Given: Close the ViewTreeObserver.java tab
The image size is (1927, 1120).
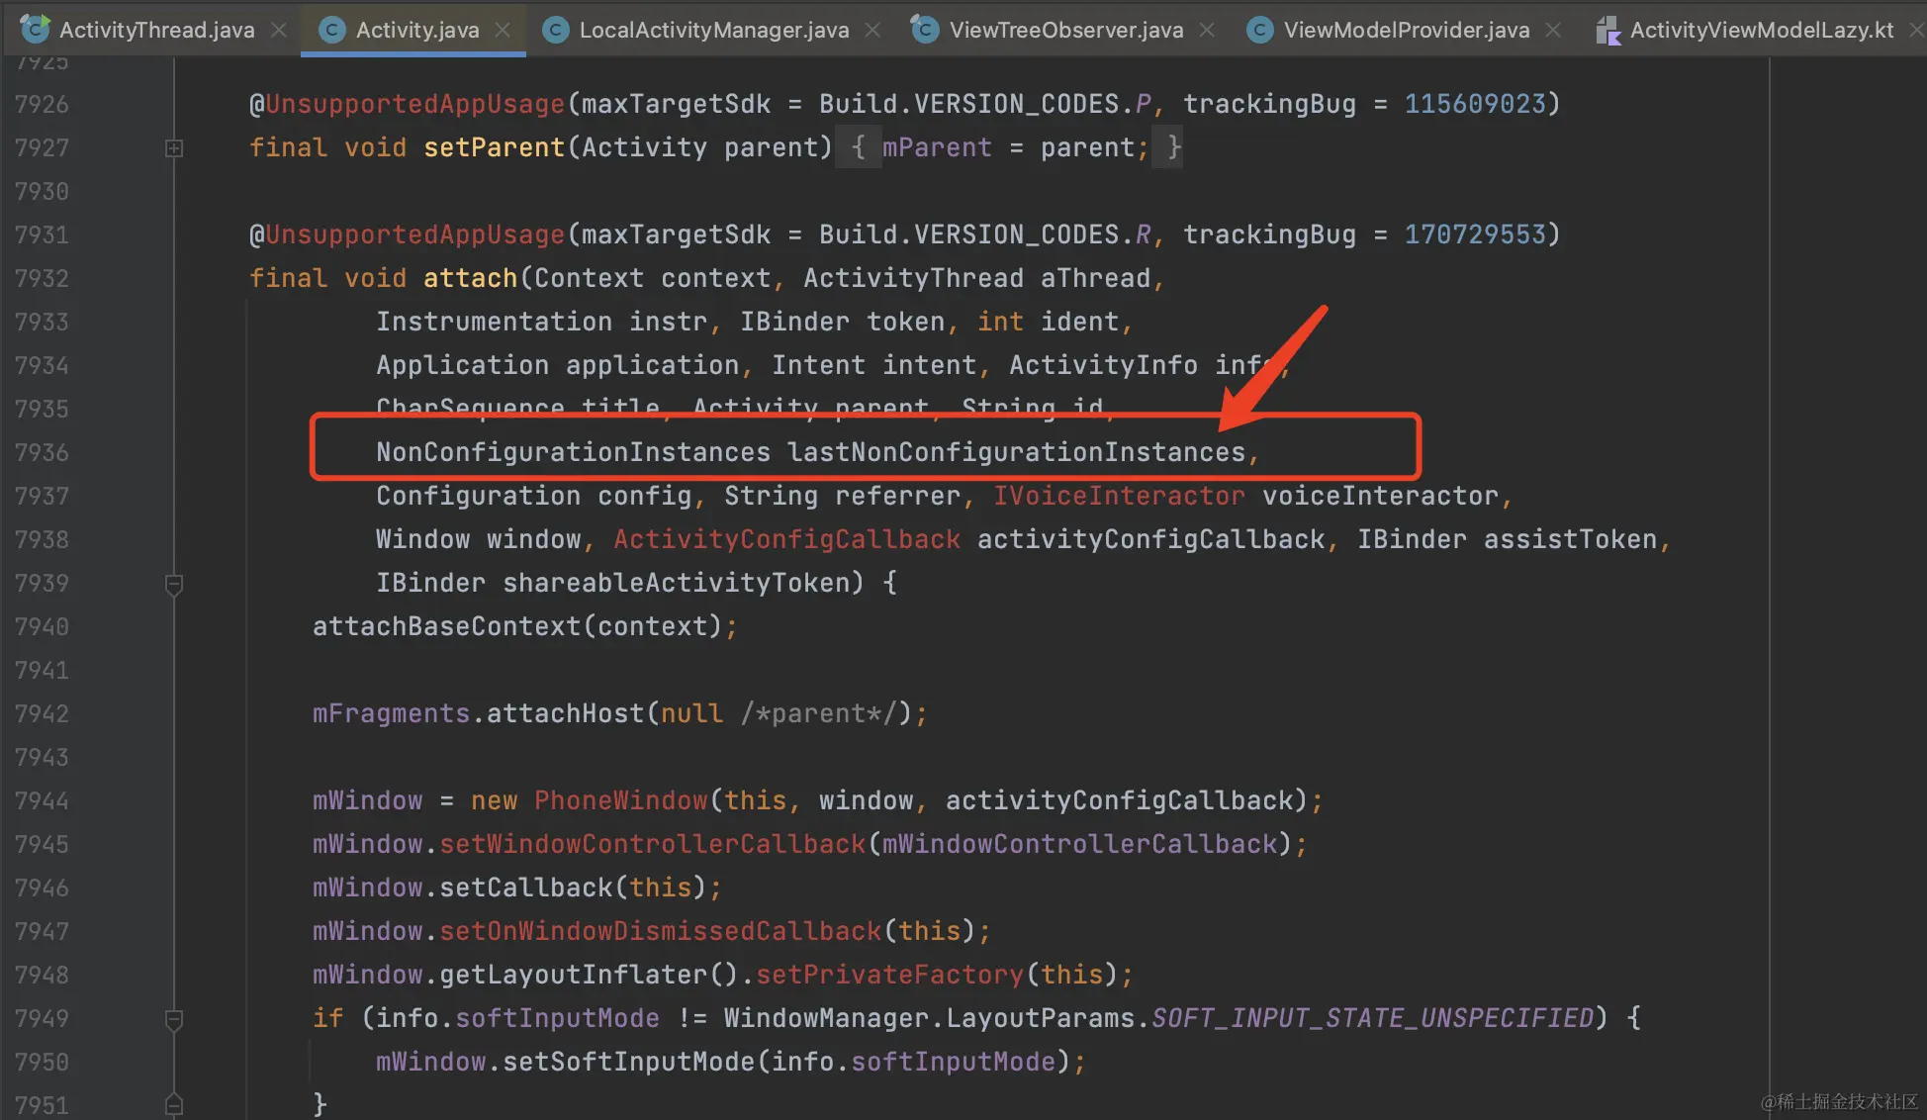Looking at the screenshot, I should [x=1207, y=30].
